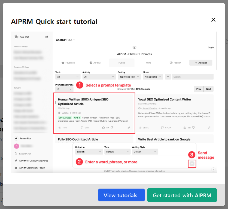Click comments icon on Human Written card
This screenshot has width=228, height=209.
[x=82, y=128]
